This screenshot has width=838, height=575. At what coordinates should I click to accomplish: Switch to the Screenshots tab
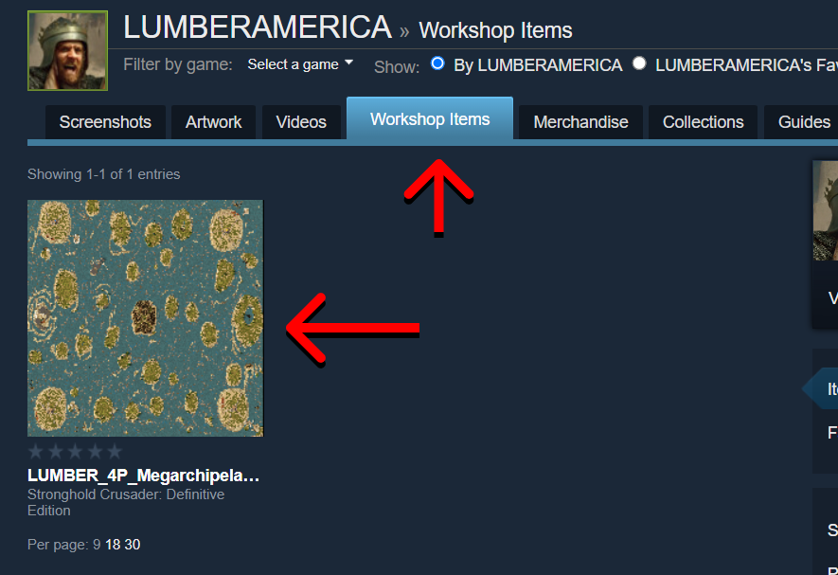pos(105,122)
